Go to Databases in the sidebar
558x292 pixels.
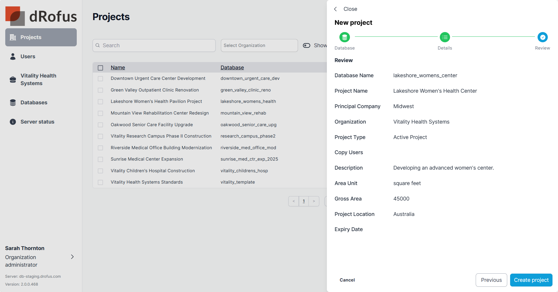pyautogui.click(x=34, y=103)
